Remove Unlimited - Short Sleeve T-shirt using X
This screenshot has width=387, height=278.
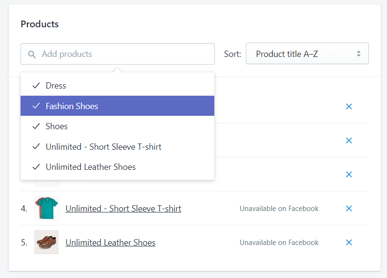click(349, 208)
